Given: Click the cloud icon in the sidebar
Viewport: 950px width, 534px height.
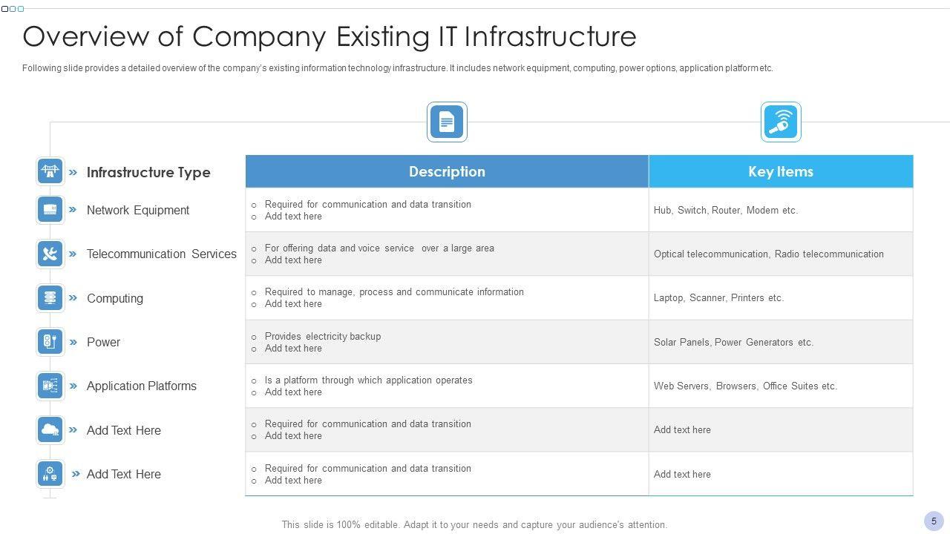Looking at the screenshot, I should pyautogui.click(x=50, y=429).
